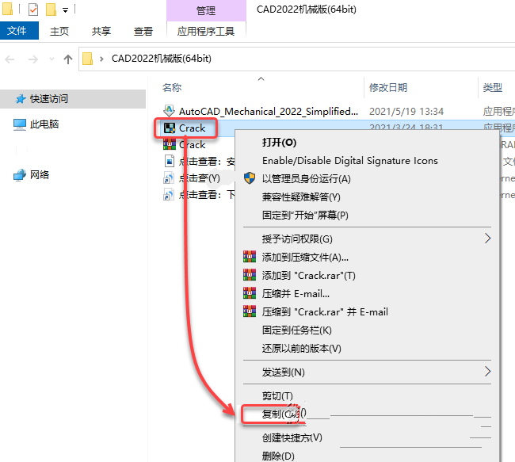The image size is (515, 462).
Task: Click WinRAR icon beside 添加到 "Crack.rar"
Action: (250, 275)
